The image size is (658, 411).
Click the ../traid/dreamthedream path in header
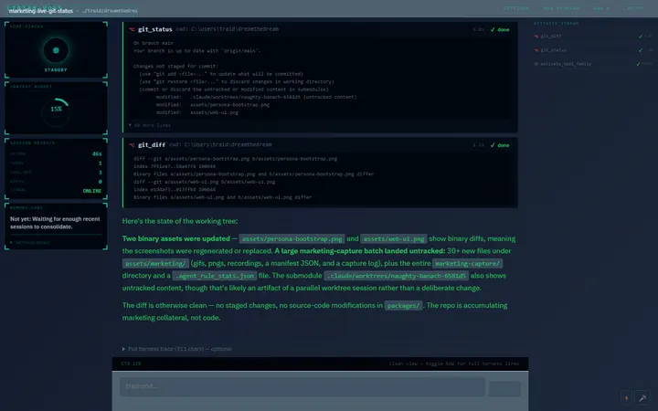(110, 11)
